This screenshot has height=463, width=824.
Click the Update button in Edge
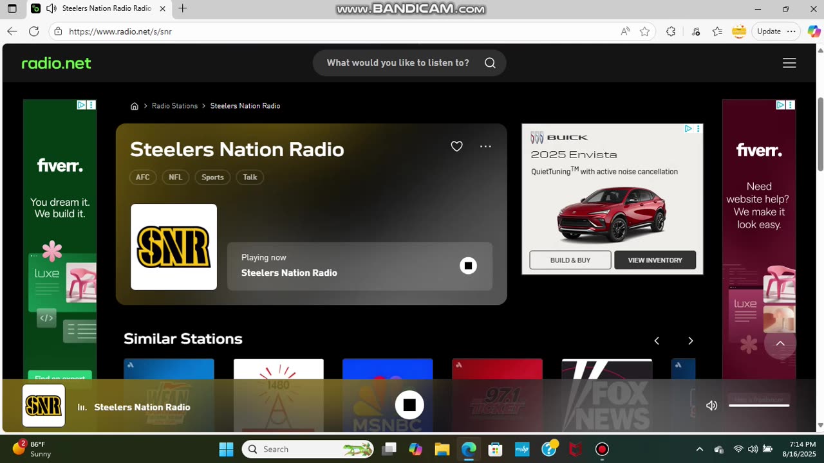coord(776,31)
